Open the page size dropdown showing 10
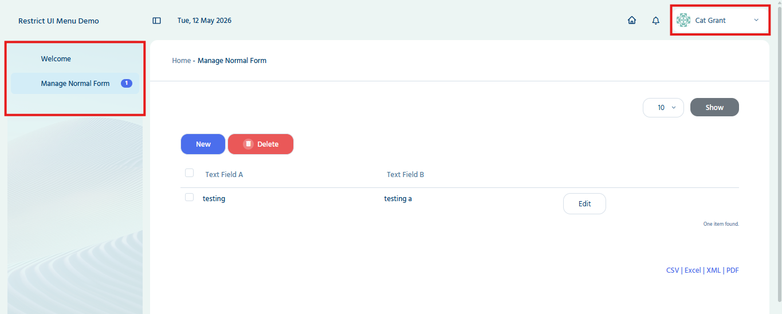Image resolution: width=782 pixels, height=314 pixels. pos(663,107)
